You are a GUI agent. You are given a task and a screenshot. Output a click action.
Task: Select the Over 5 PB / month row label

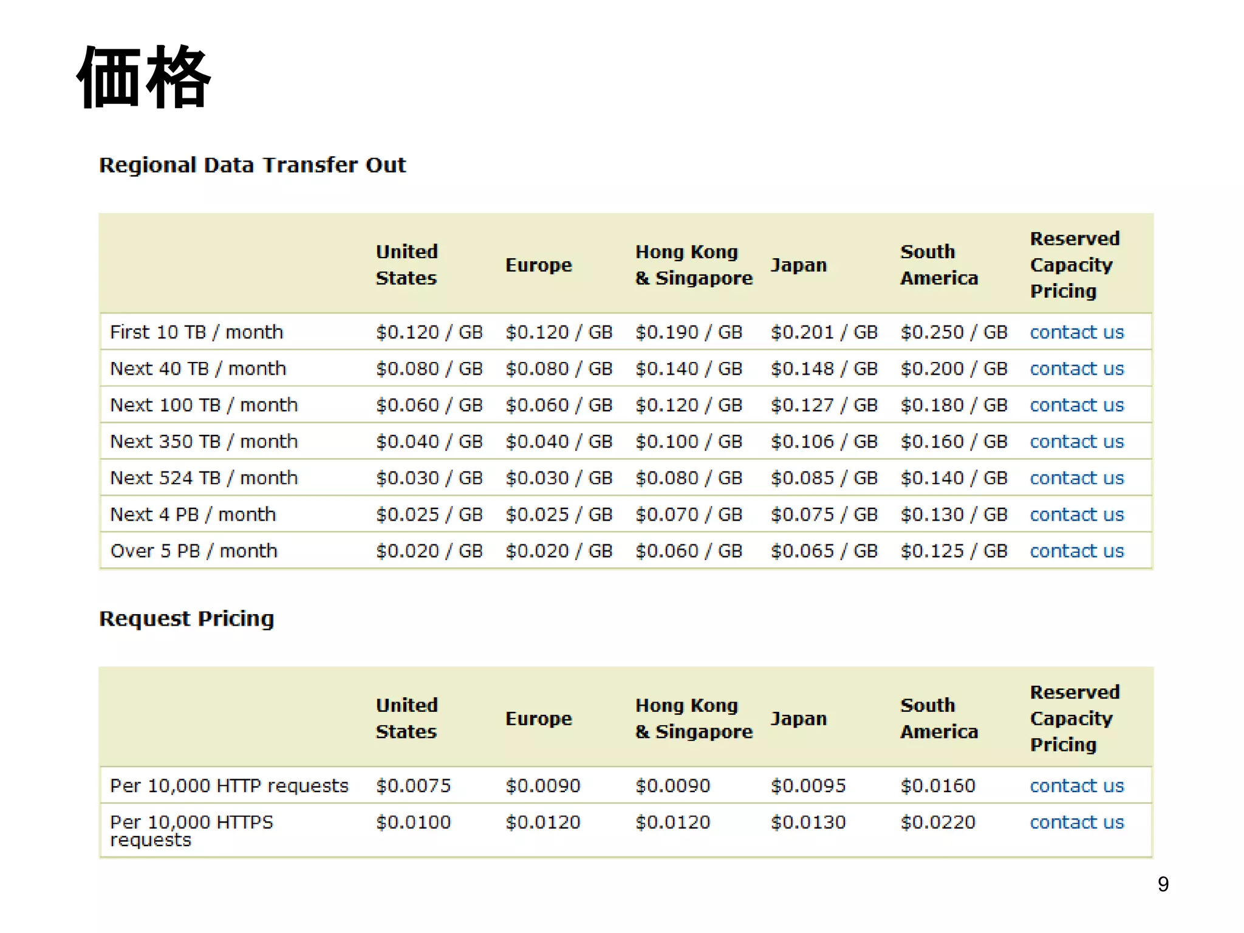(x=194, y=551)
